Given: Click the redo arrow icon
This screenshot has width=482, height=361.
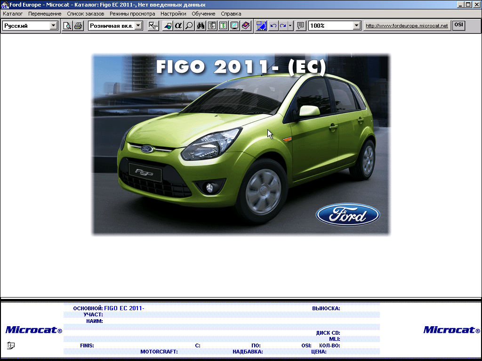Looking at the screenshot, I should coord(283,26).
